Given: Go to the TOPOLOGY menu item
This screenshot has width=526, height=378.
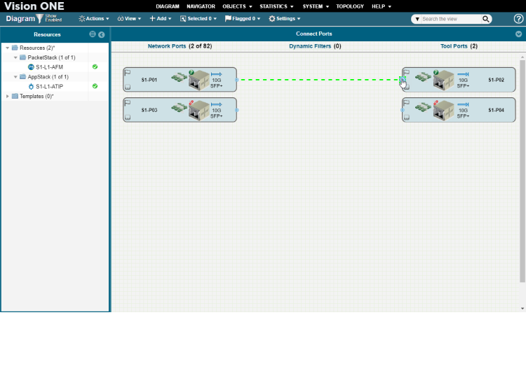Looking at the screenshot, I should pyautogui.click(x=350, y=6).
